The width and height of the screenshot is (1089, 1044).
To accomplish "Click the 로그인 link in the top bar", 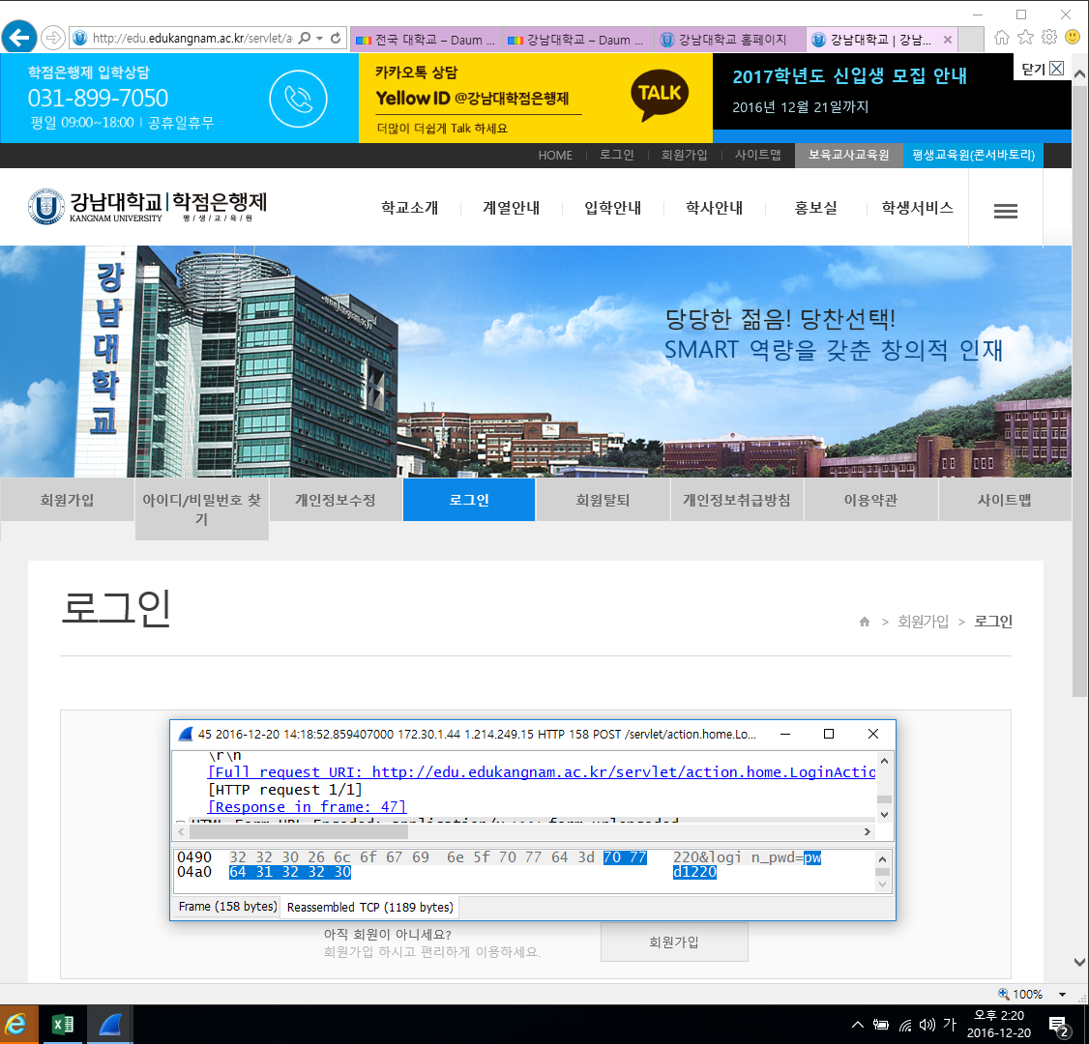I will pyautogui.click(x=617, y=155).
